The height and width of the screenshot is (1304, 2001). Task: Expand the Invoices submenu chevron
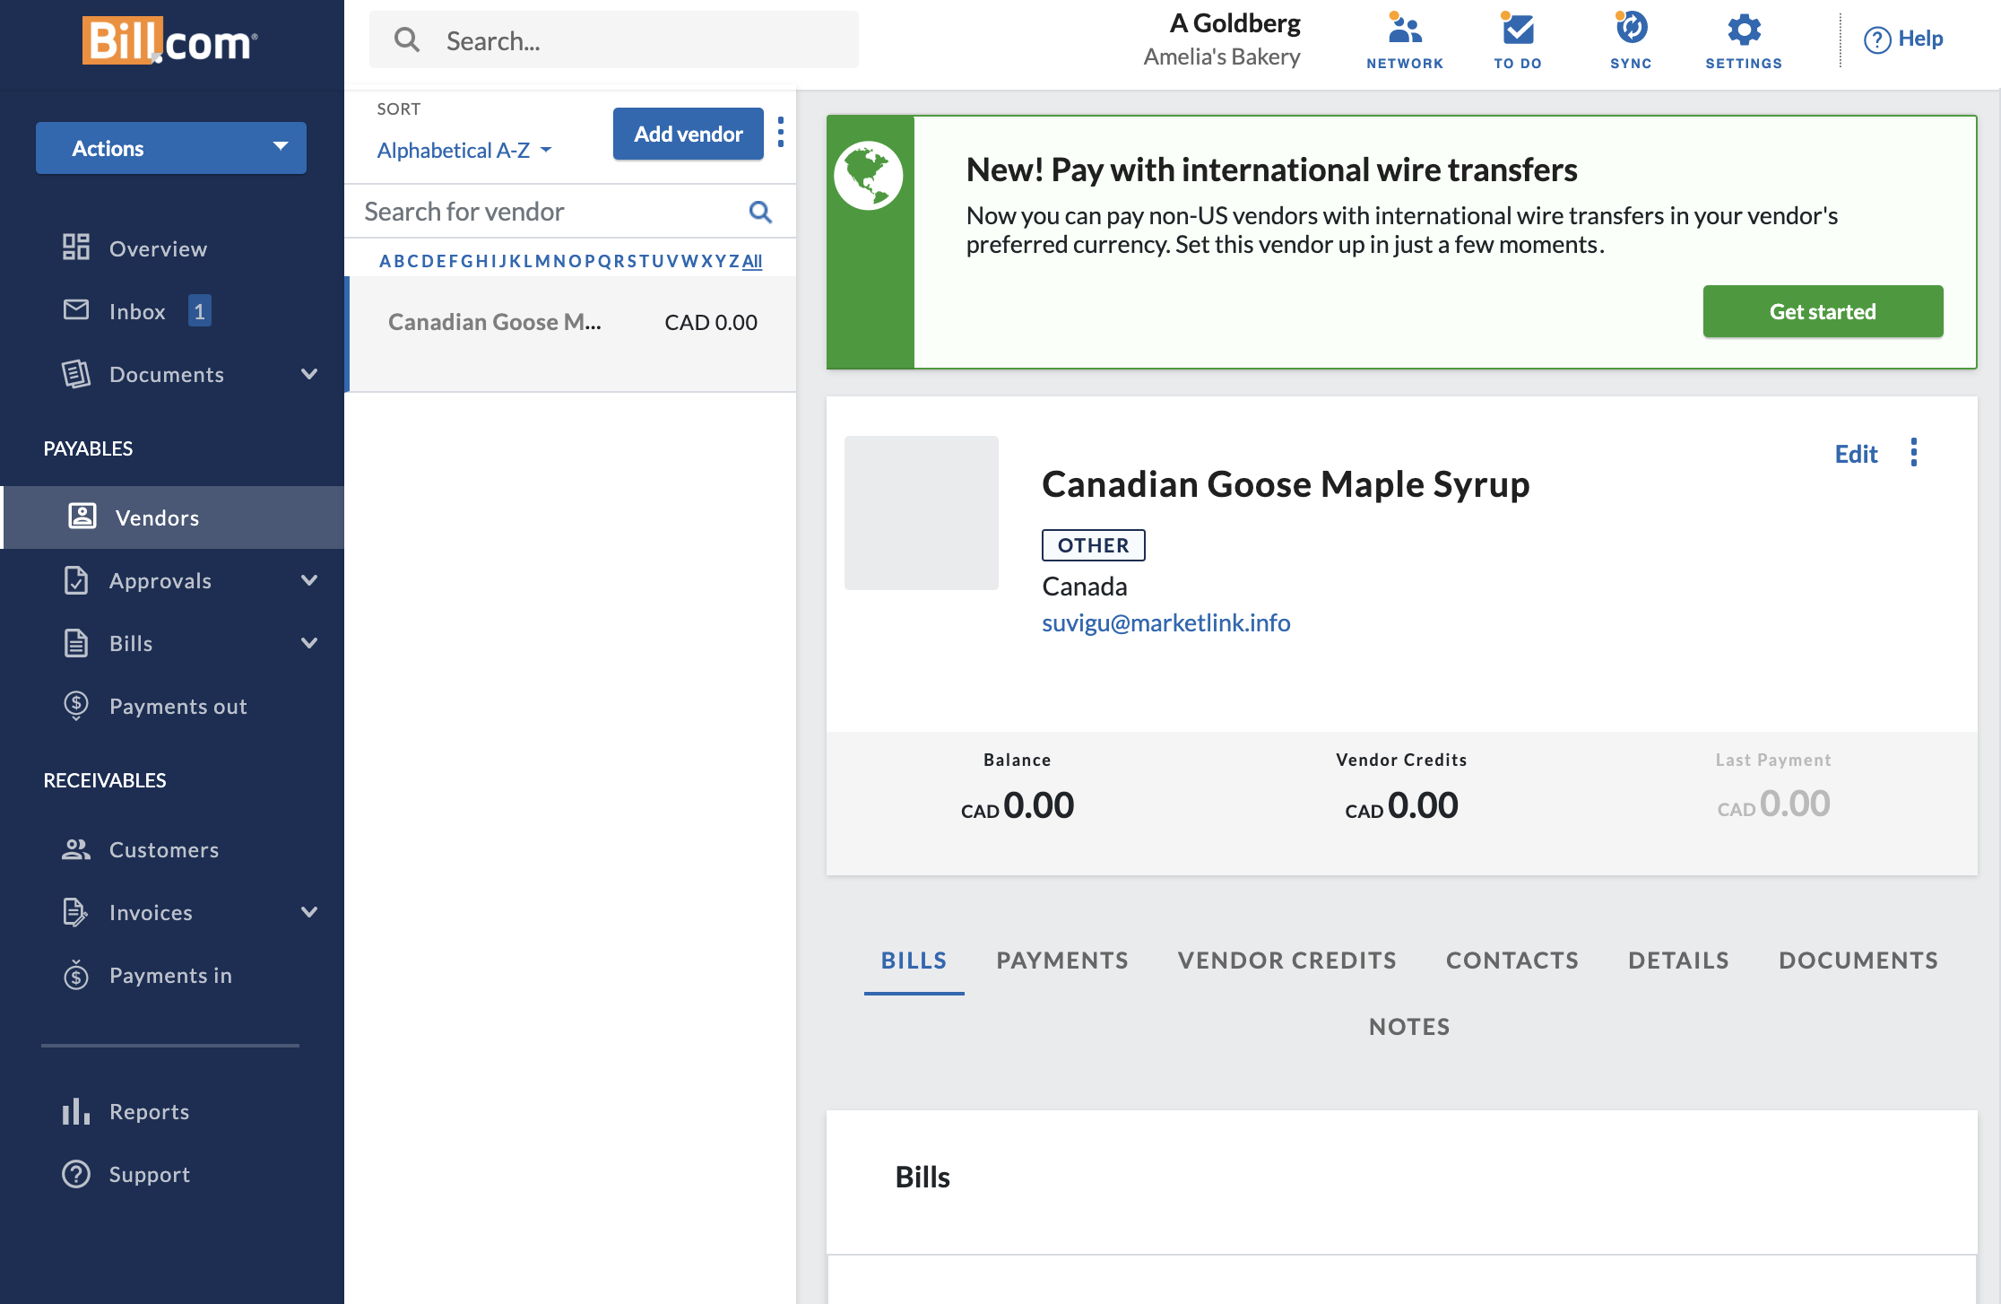[x=309, y=912]
